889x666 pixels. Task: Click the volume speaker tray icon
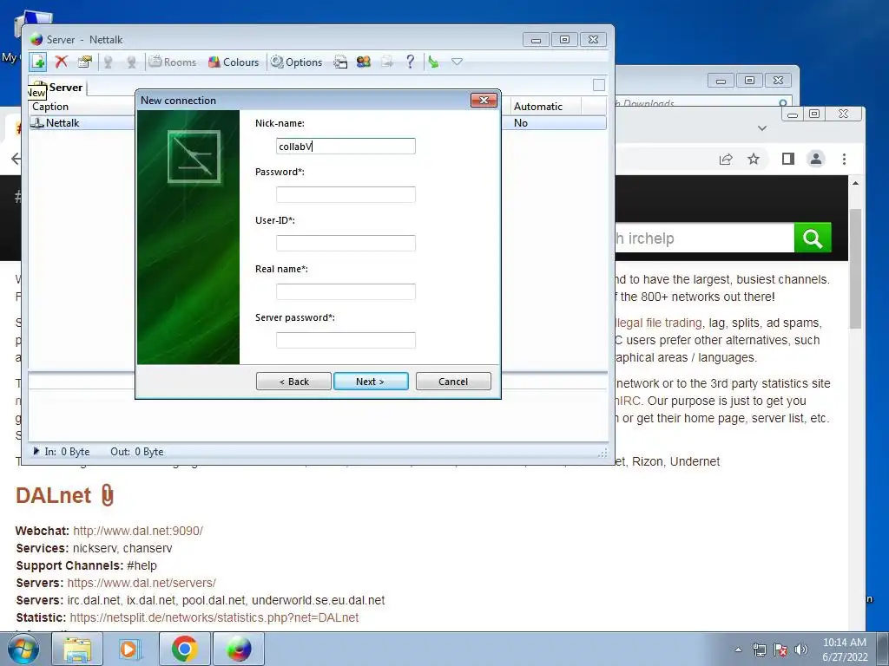pos(801,650)
